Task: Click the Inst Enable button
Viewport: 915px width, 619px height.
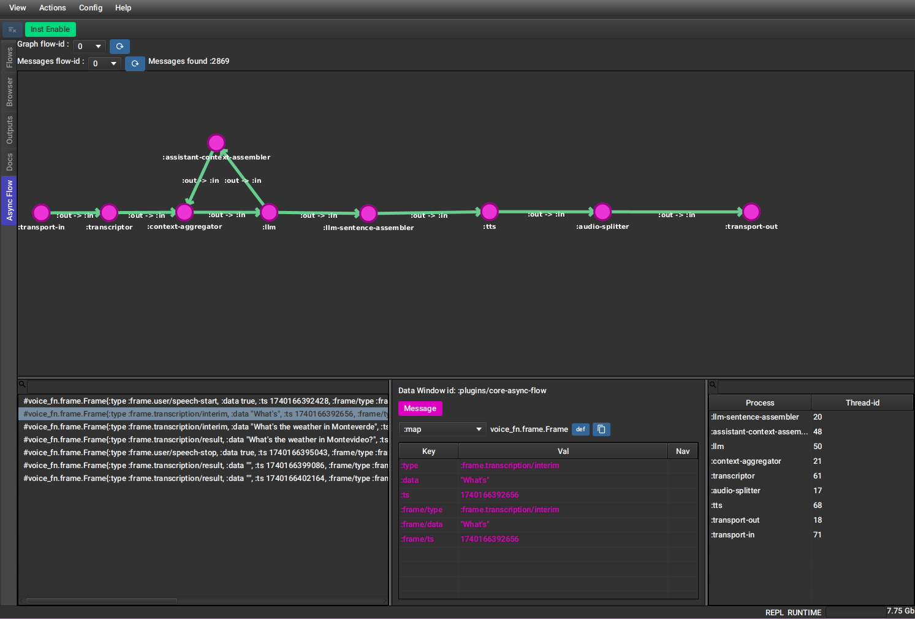Action: point(50,29)
